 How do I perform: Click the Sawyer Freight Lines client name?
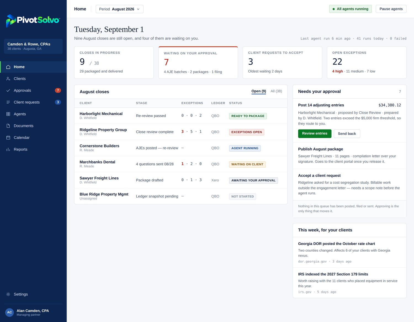pyautogui.click(x=99, y=178)
